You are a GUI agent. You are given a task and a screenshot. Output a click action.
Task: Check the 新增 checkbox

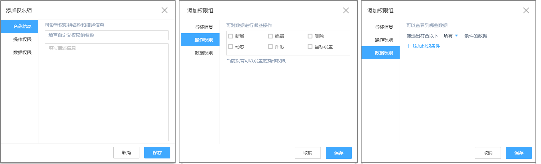231,36
